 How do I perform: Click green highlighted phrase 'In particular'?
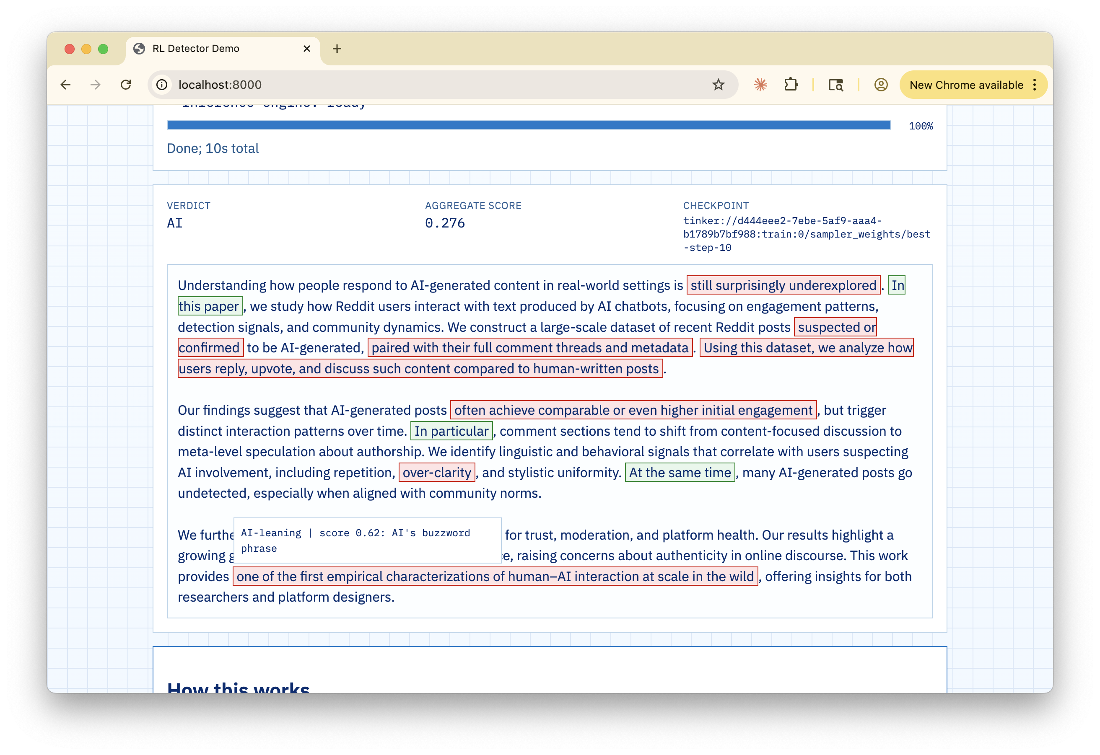coord(451,431)
